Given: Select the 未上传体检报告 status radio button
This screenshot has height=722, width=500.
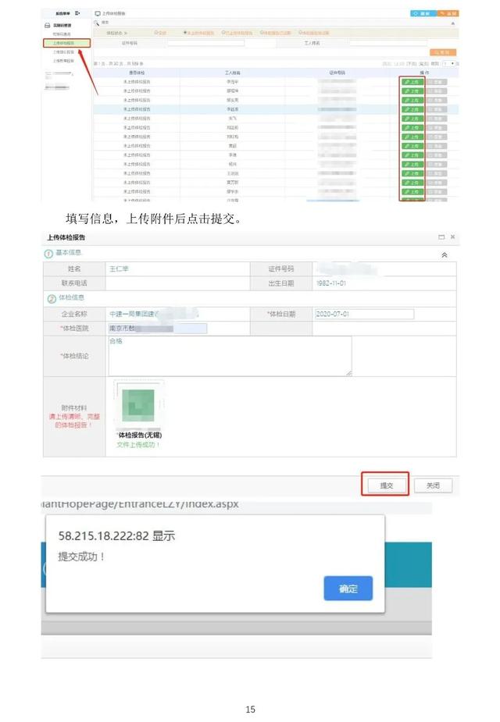Looking at the screenshot, I should click(185, 33).
